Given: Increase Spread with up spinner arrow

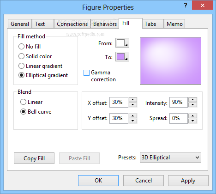Looking at the screenshot, I should tap(193, 116).
